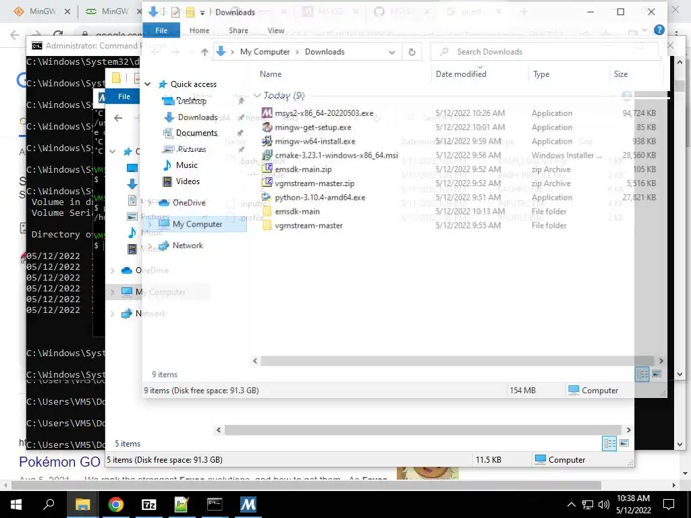Go back in the rear Explorer window

(x=118, y=117)
